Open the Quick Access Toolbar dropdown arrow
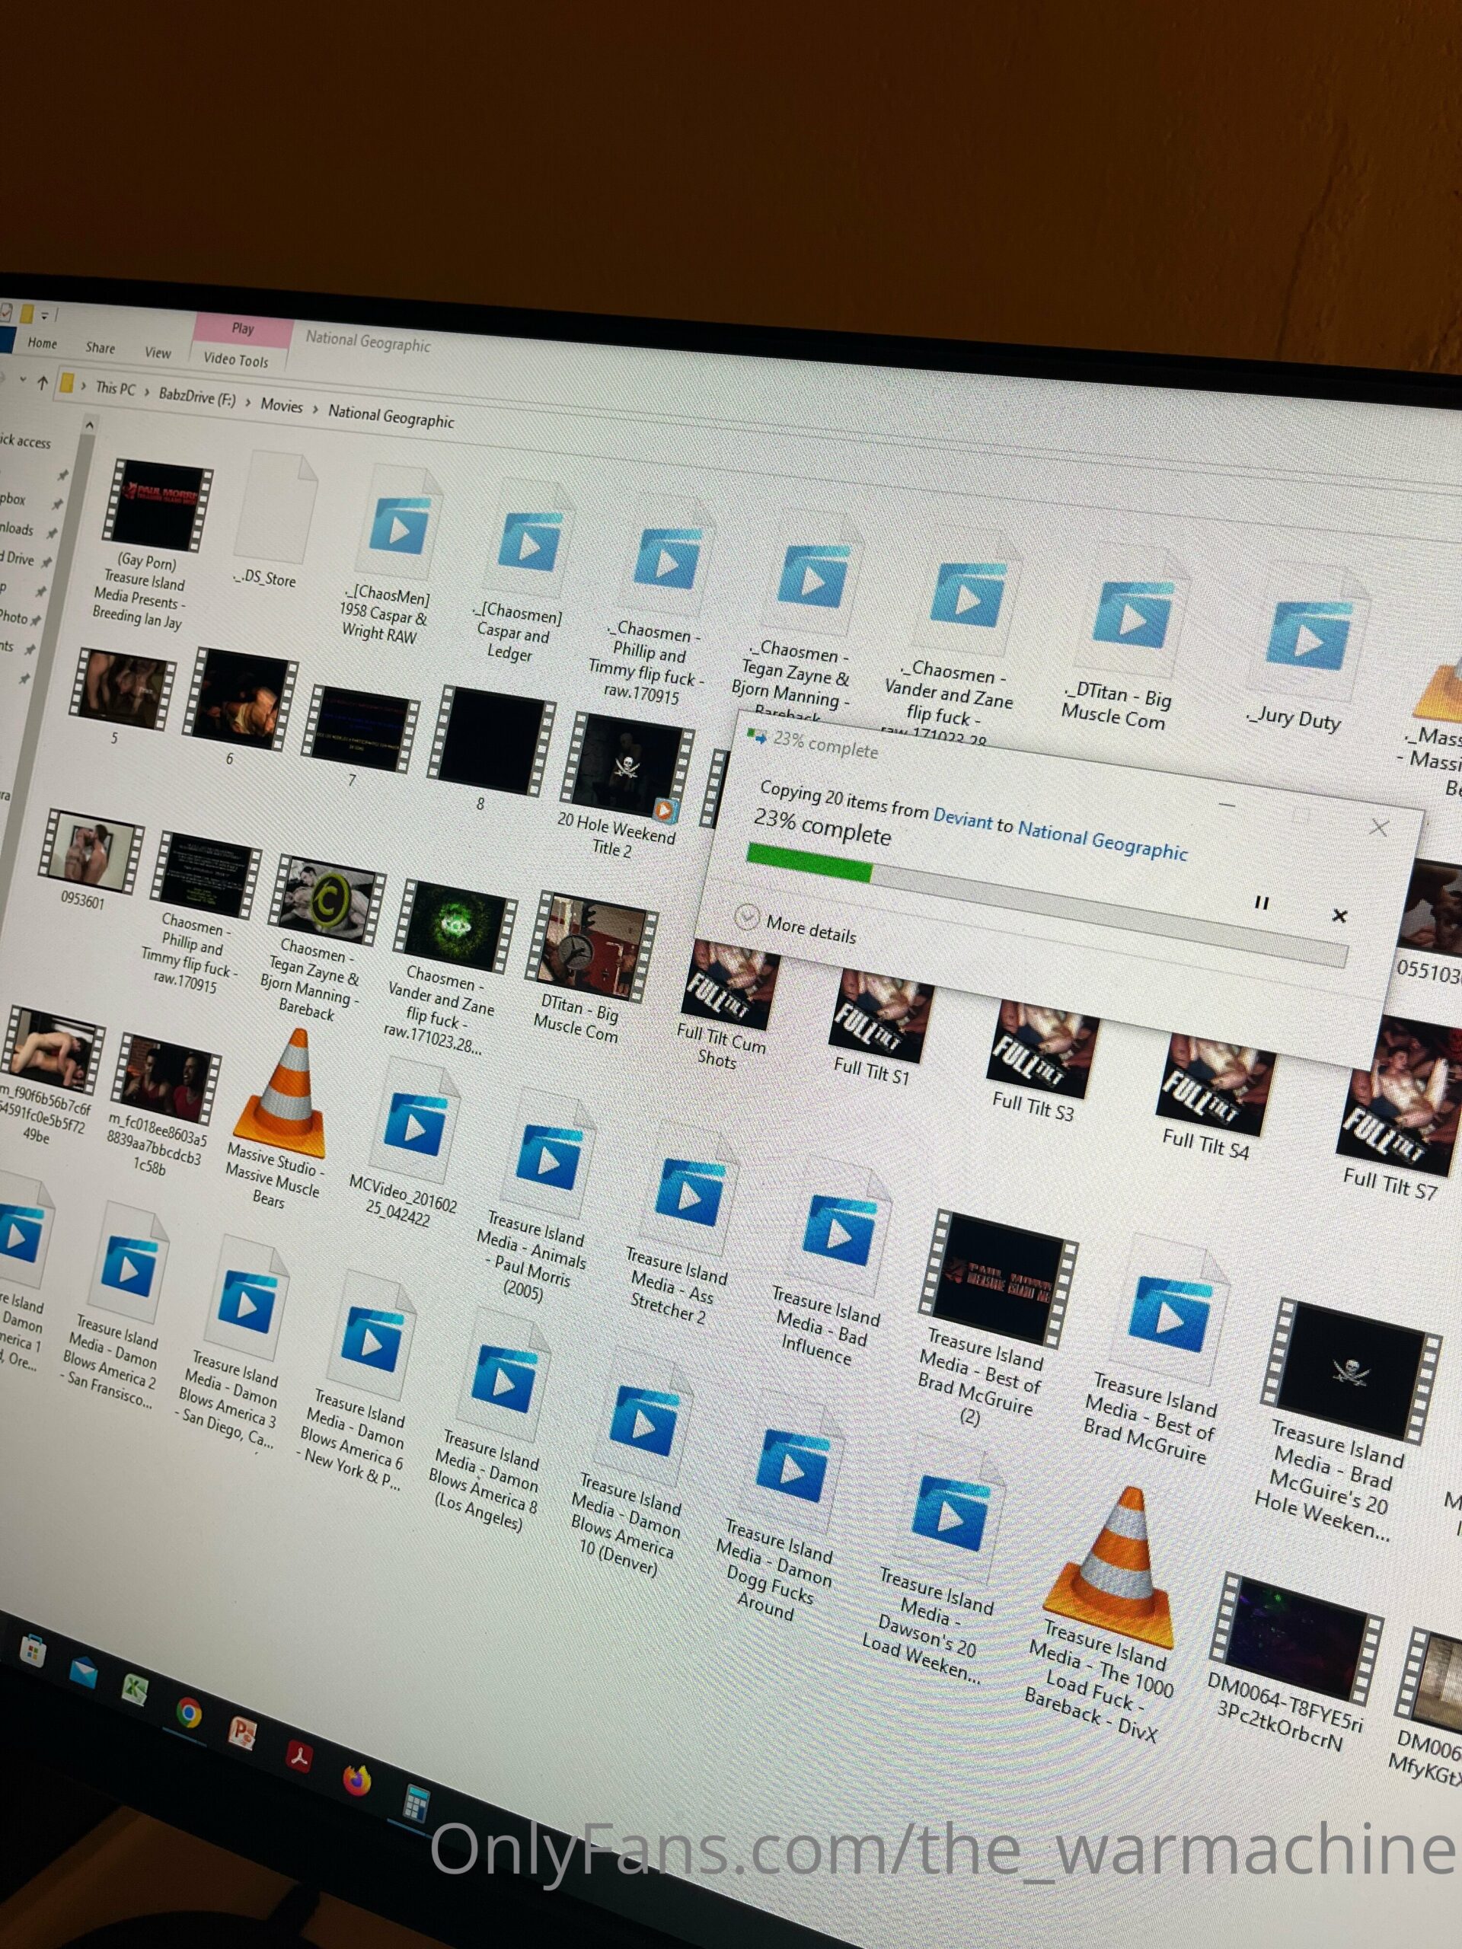 tap(45, 315)
